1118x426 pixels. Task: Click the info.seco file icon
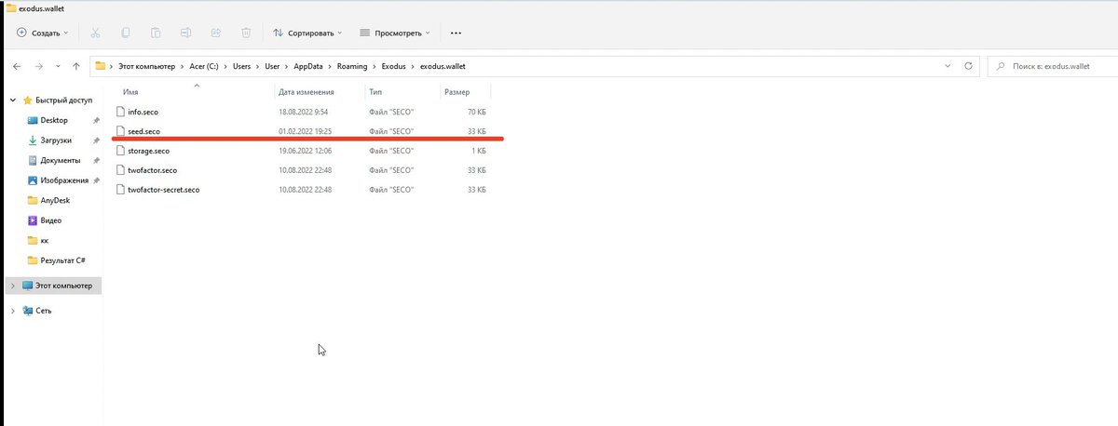click(119, 112)
